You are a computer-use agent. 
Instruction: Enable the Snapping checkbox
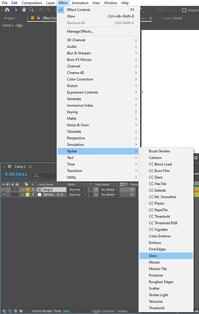click(184, 10)
